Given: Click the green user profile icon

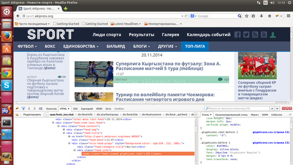Looking at the screenshot, I should click(x=273, y=35).
